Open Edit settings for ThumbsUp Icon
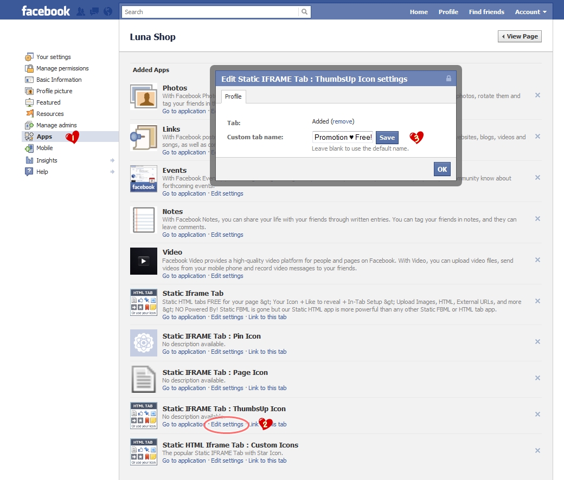The width and height of the screenshot is (564, 480). tap(227, 424)
